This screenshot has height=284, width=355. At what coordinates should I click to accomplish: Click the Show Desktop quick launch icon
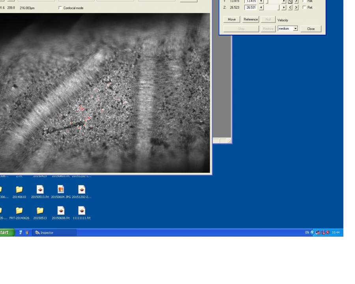21,232
